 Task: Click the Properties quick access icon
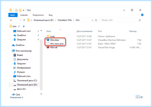pyautogui.click(x=16, y=10)
